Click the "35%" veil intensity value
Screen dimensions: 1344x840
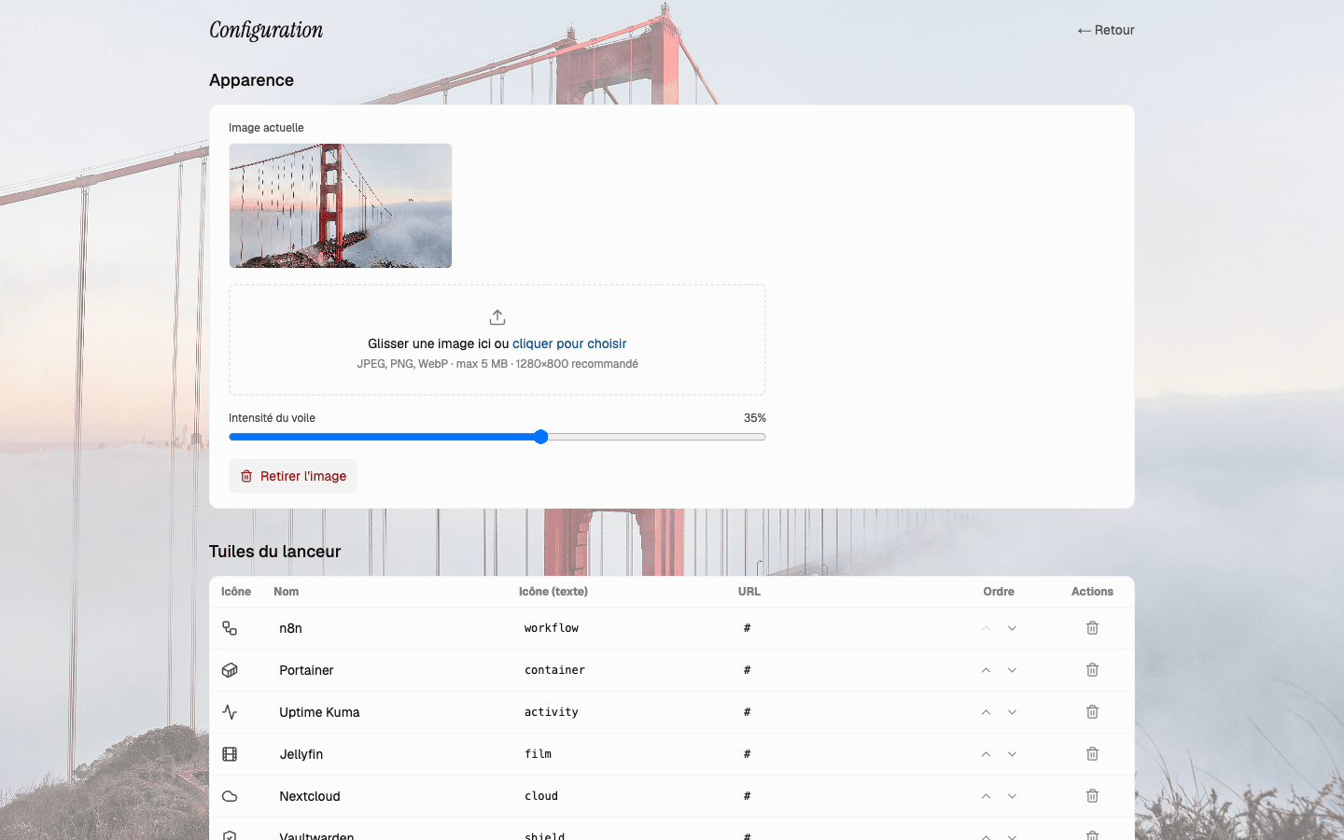coord(755,418)
